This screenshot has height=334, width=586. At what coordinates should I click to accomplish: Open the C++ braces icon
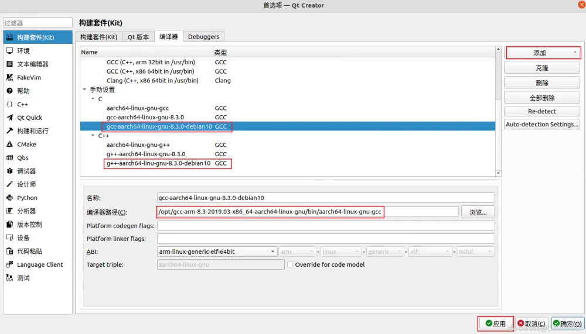(10, 104)
